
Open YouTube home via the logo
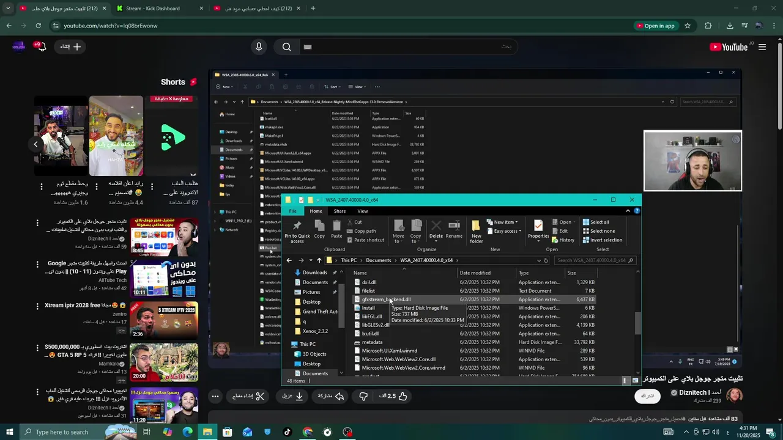729,47
